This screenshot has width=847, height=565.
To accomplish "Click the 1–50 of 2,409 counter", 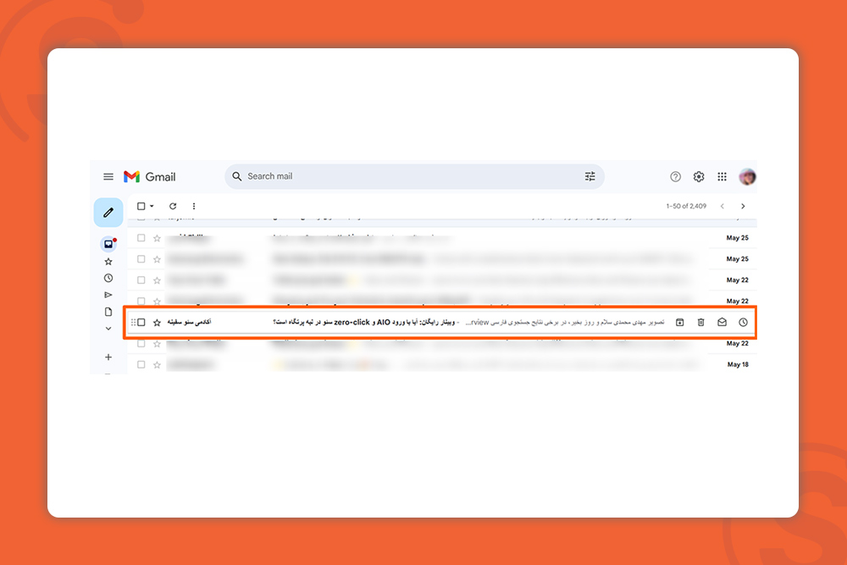I will (686, 206).
